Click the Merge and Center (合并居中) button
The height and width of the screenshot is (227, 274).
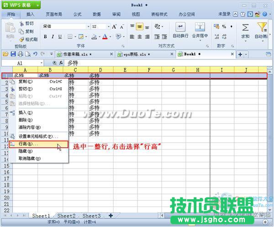click(x=200, y=31)
